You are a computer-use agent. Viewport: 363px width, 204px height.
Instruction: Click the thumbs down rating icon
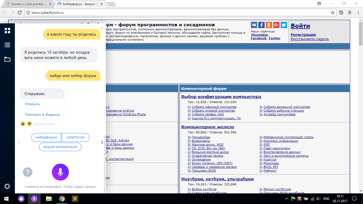29,124
